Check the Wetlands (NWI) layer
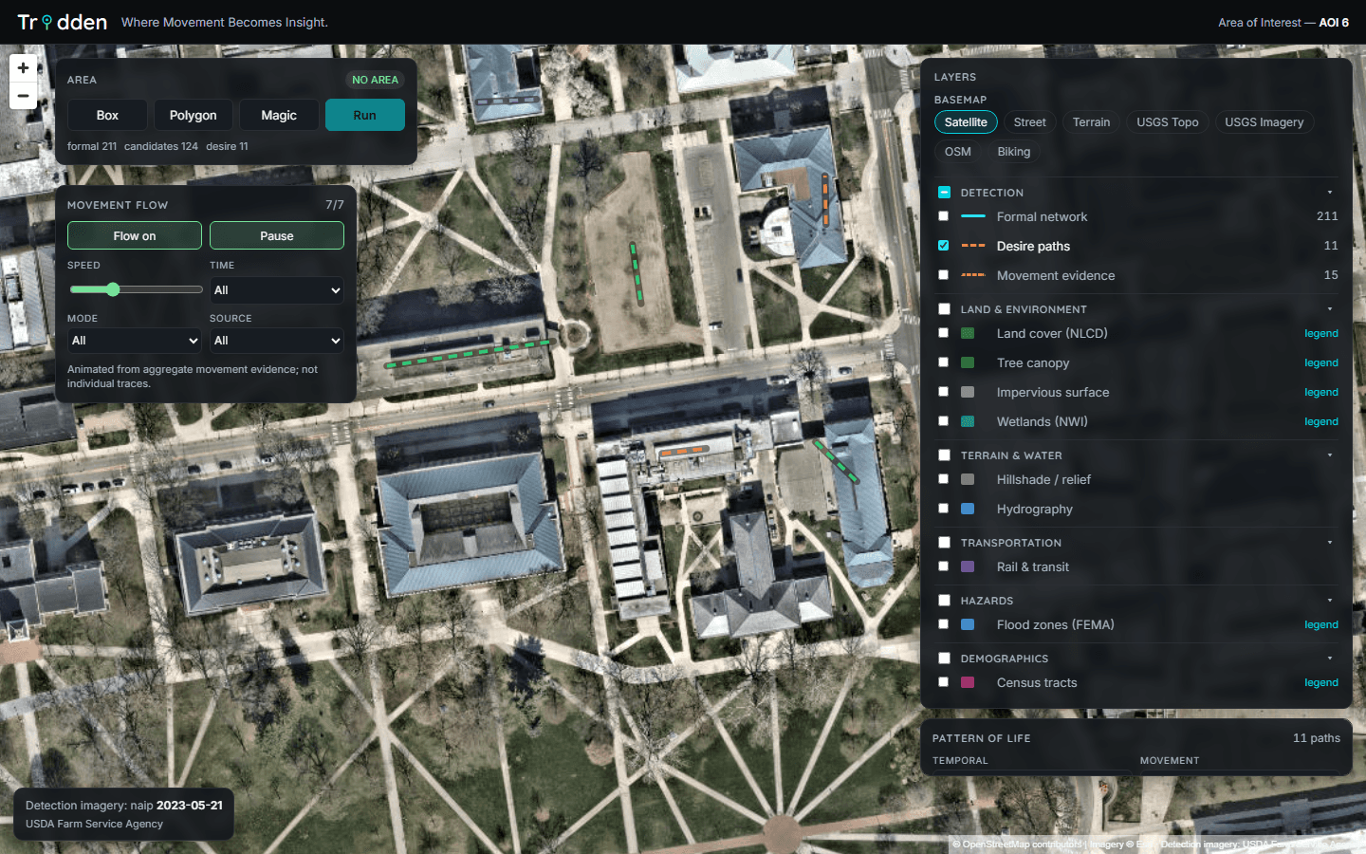 point(943,420)
